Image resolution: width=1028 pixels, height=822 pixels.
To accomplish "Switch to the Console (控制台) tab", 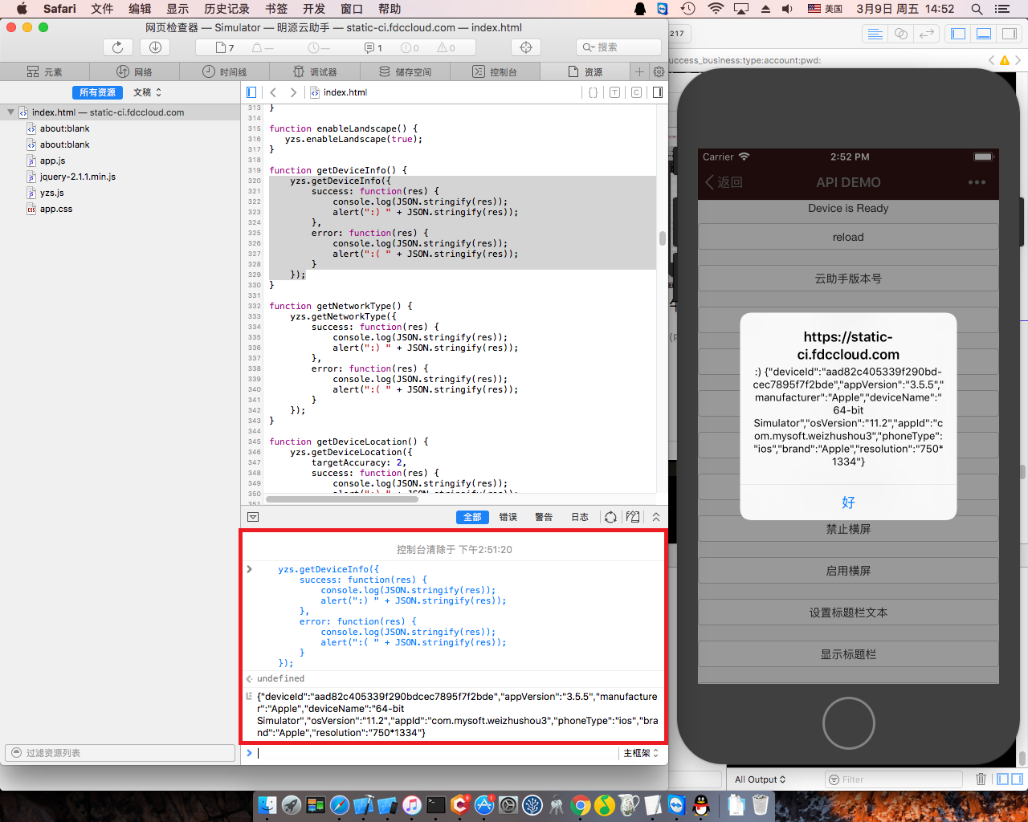I will (495, 71).
